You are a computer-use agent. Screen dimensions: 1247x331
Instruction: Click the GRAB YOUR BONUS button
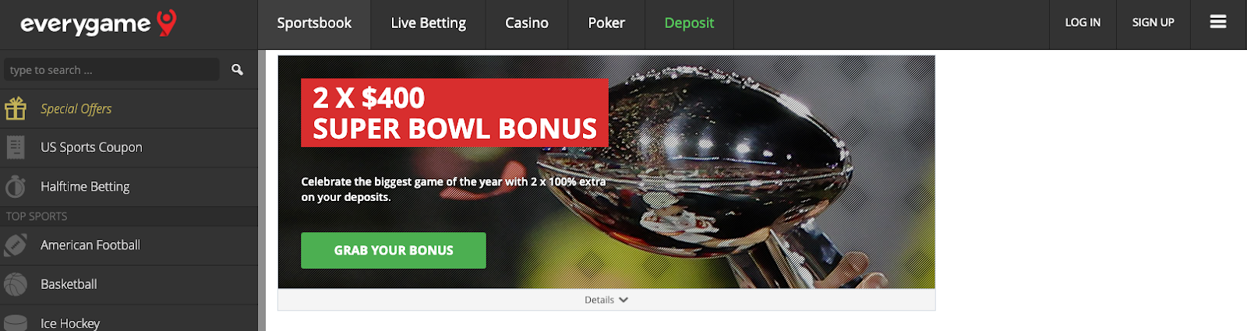pos(394,250)
